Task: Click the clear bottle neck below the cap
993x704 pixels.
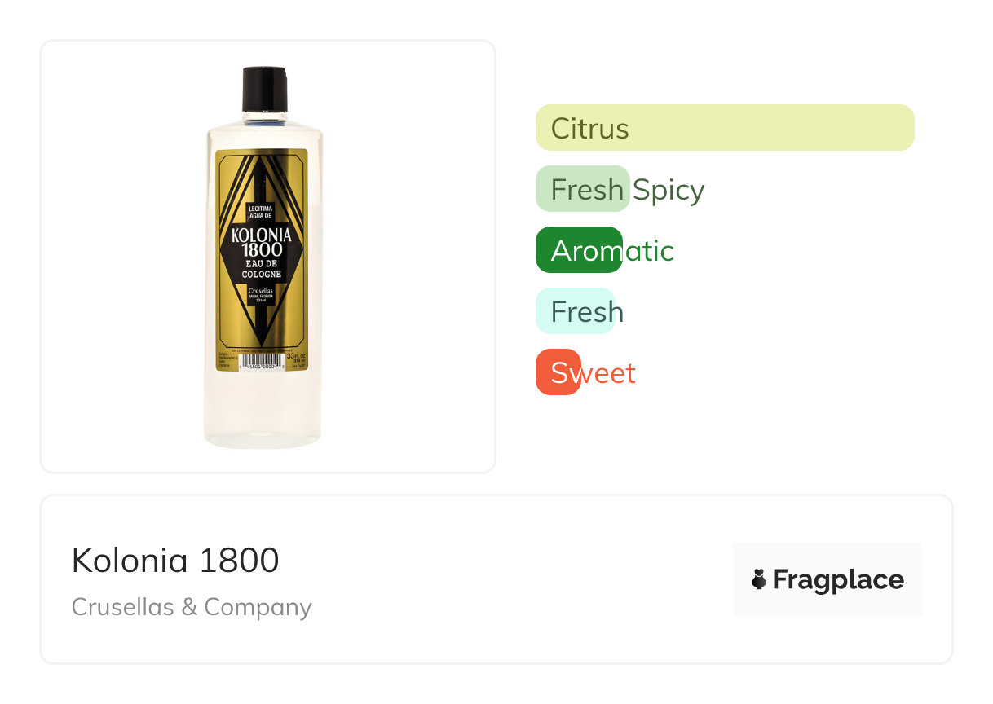Action: [x=265, y=117]
